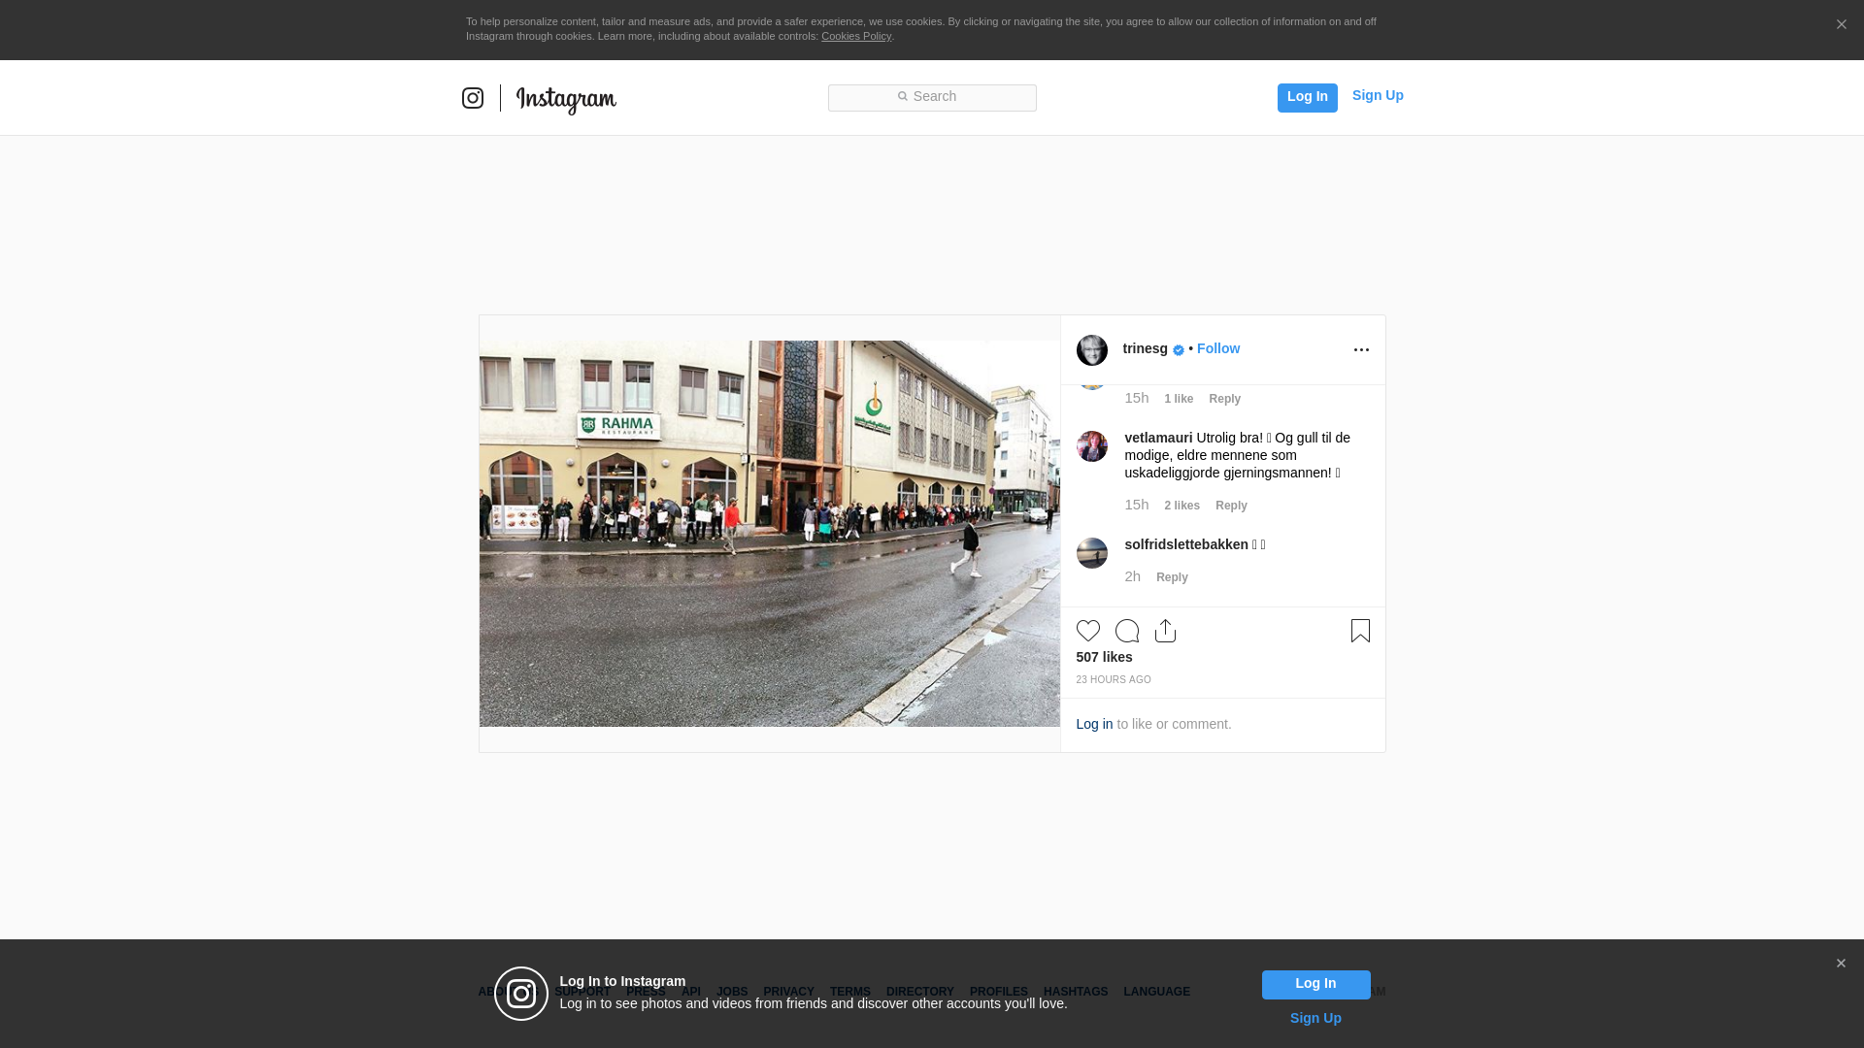Click the Search input field

tap(932, 97)
